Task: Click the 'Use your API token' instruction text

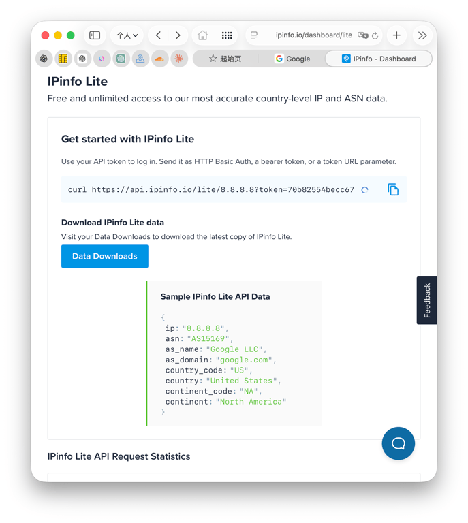Action: click(x=228, y=162)
